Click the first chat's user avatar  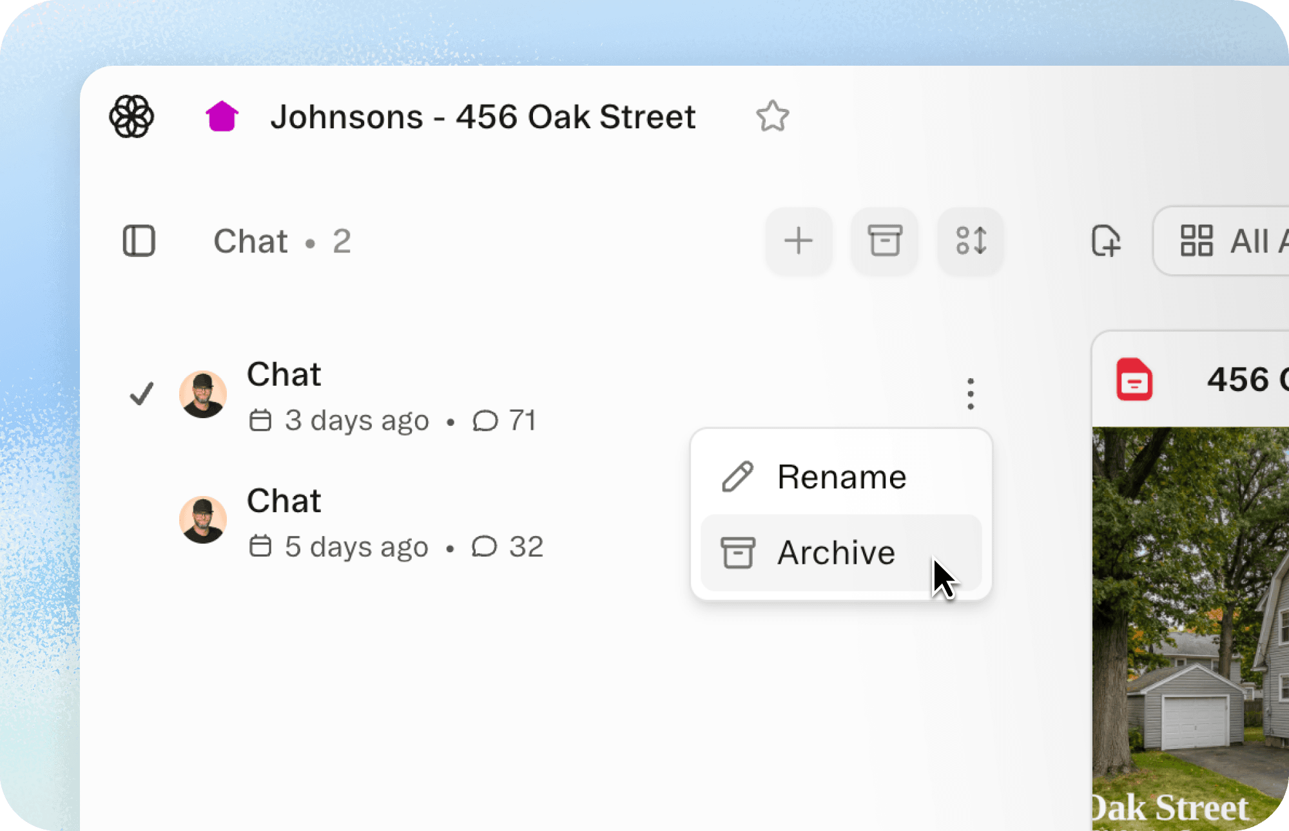pos(203,394)
